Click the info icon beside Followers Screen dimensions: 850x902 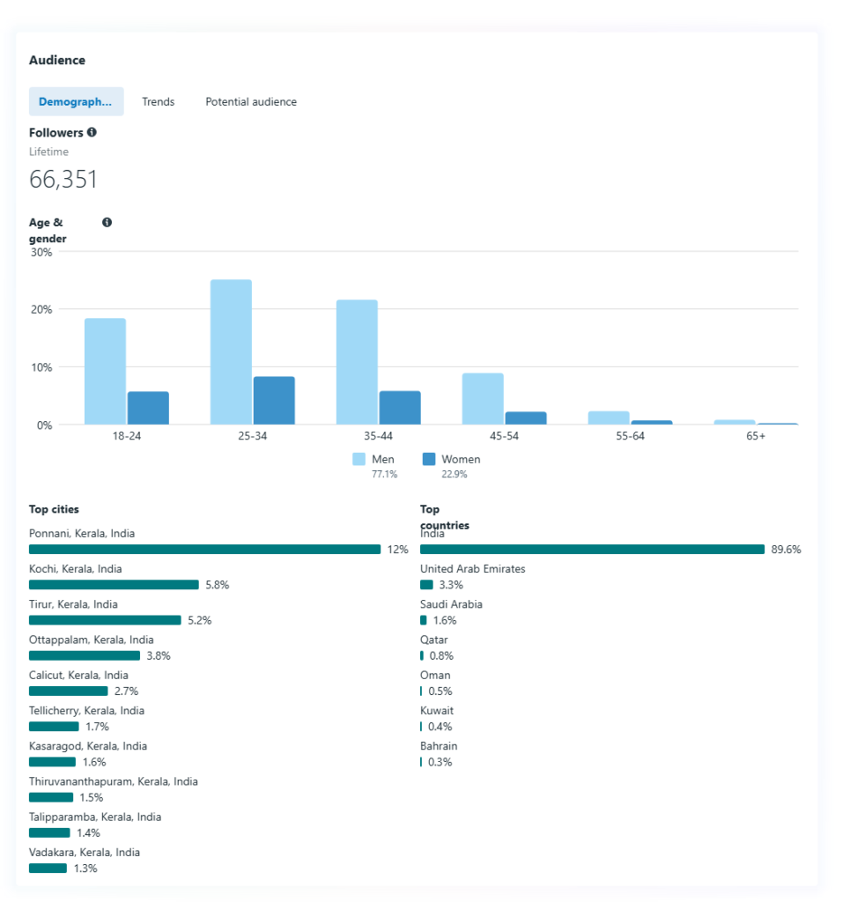tap(92, 133)
